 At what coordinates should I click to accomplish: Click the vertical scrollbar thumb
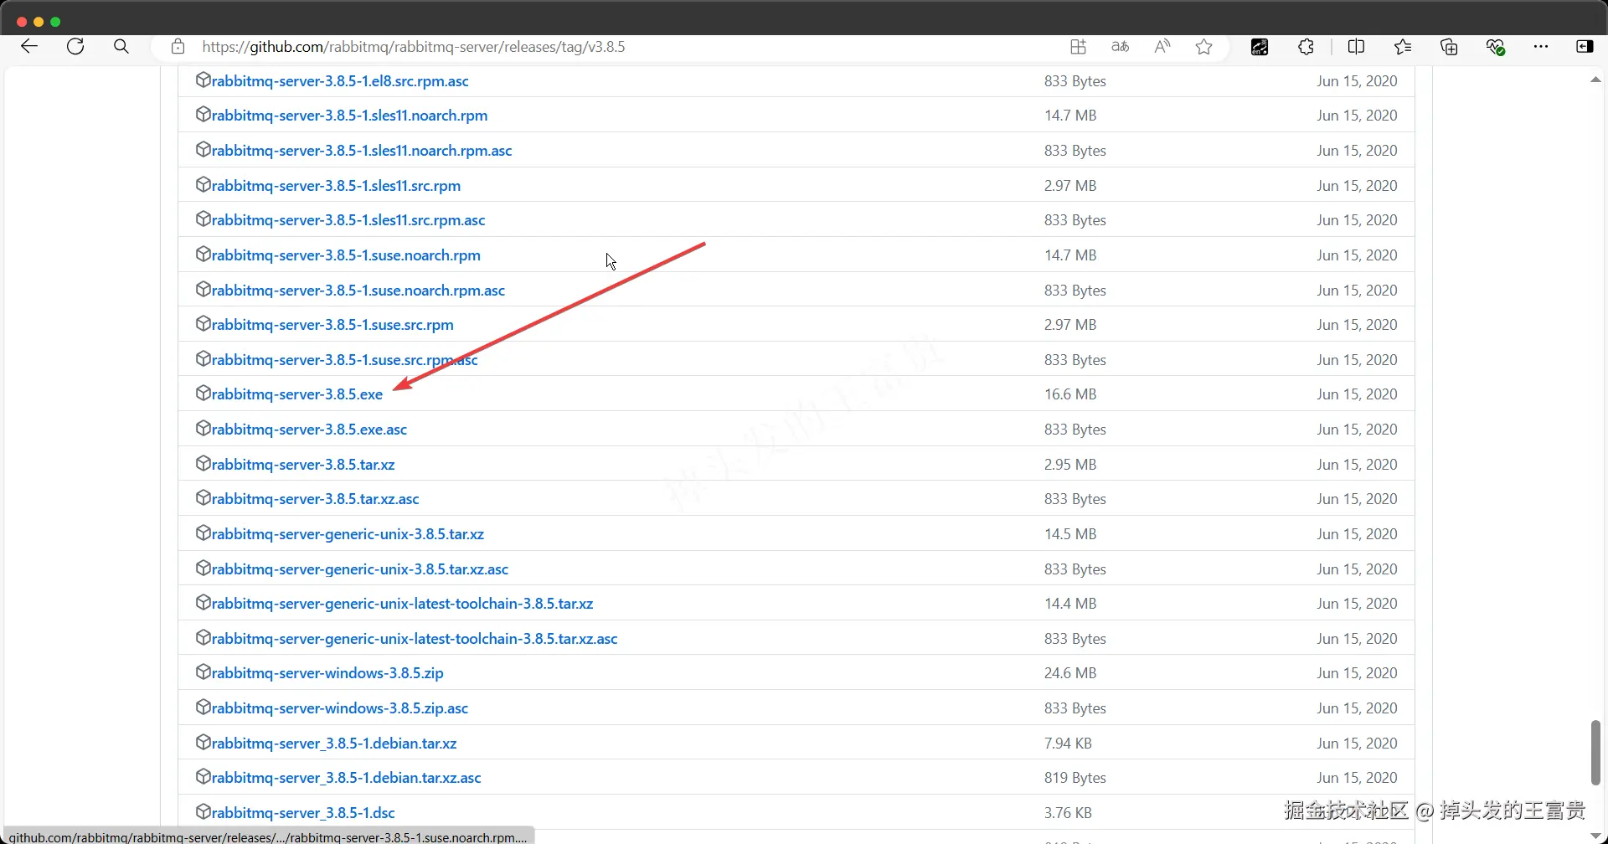click(1595, 752)
